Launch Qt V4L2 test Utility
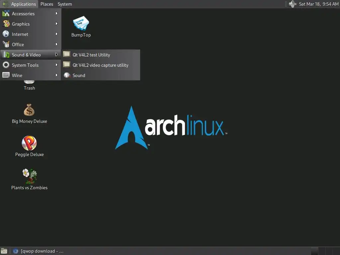 [x=101, y=55]
